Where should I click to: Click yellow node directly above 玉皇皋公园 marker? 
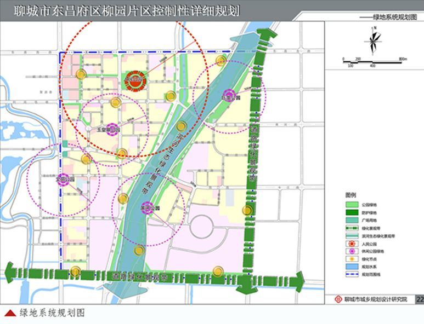(x=116, y=102)
